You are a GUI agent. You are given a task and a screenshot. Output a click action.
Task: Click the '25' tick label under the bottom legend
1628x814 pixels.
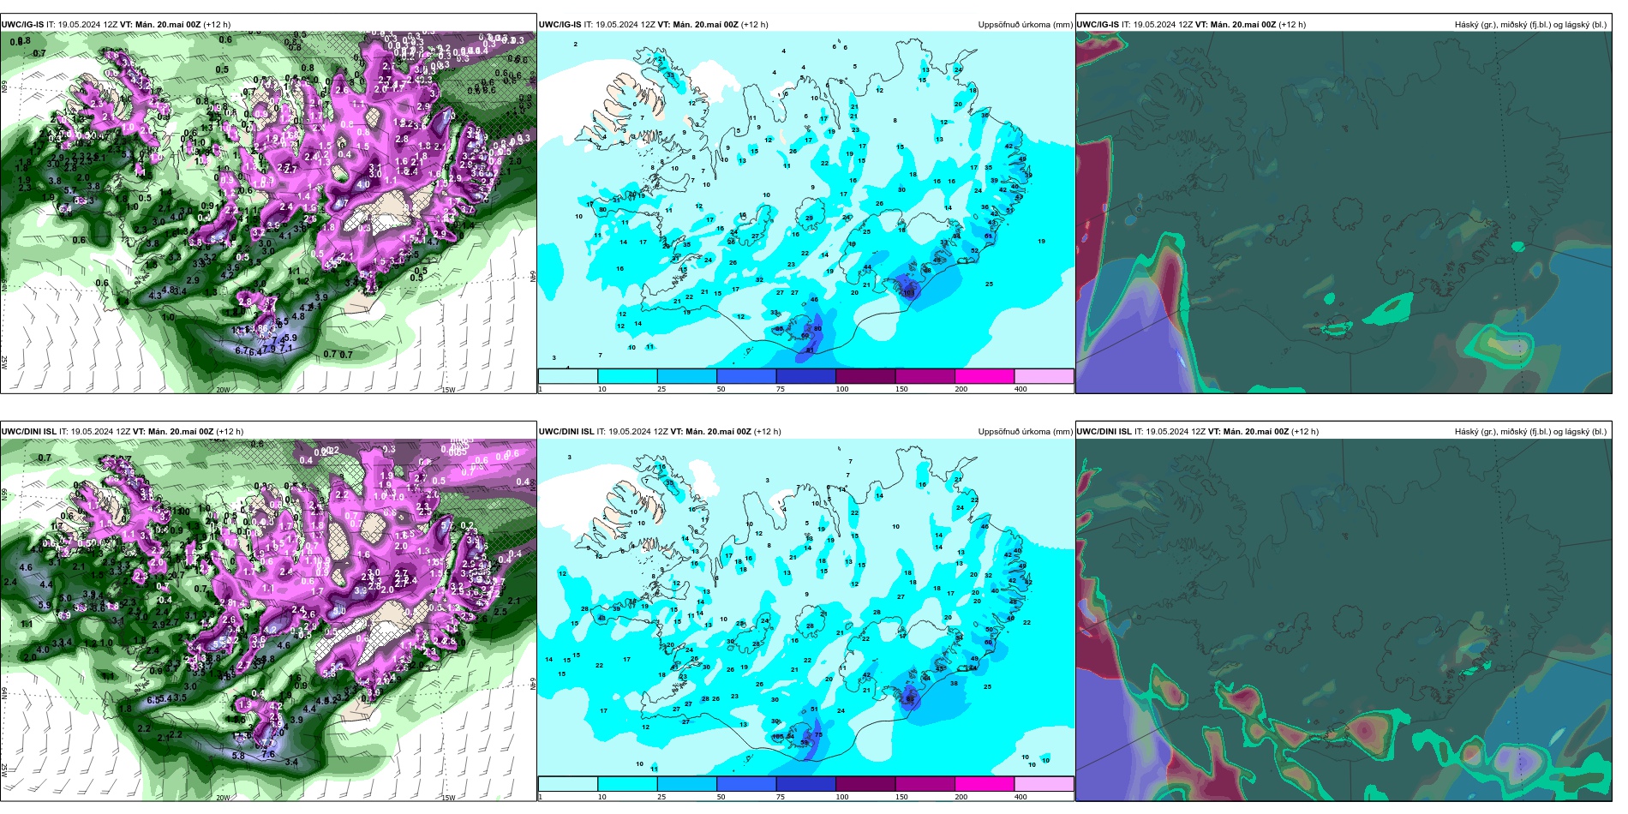click(x=661, y=797)
